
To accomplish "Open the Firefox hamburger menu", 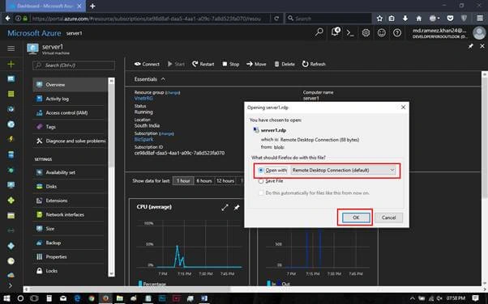I will coord(480,19).
